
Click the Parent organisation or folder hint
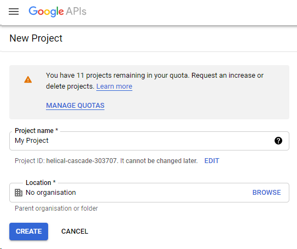(x=56, y=209)
